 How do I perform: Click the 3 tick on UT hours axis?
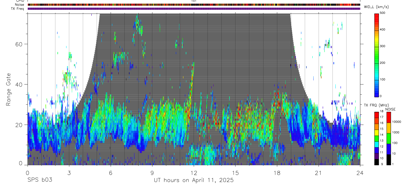click(69, 172)
